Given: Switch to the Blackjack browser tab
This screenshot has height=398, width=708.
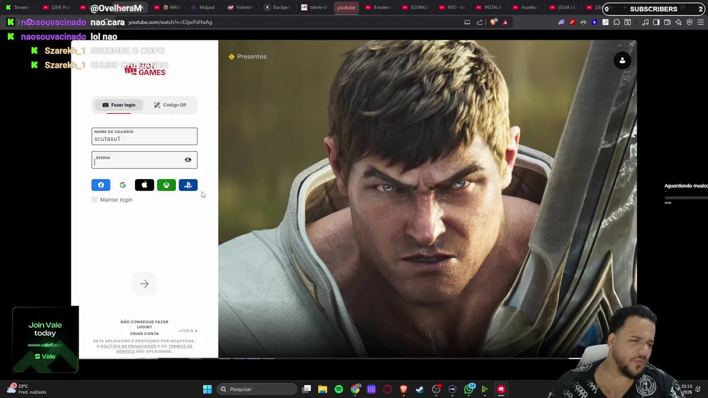Looking at the screenshot, I should pyautogui.click(x=278, y=7).
